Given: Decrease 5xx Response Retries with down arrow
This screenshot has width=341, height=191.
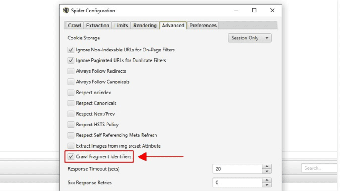Looking at the screenshot, I should coord(267,185).
